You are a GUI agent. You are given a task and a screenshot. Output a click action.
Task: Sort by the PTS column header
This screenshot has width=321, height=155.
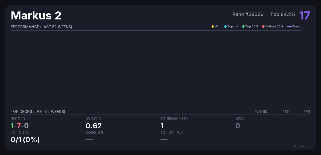click(x=285, y=112)
